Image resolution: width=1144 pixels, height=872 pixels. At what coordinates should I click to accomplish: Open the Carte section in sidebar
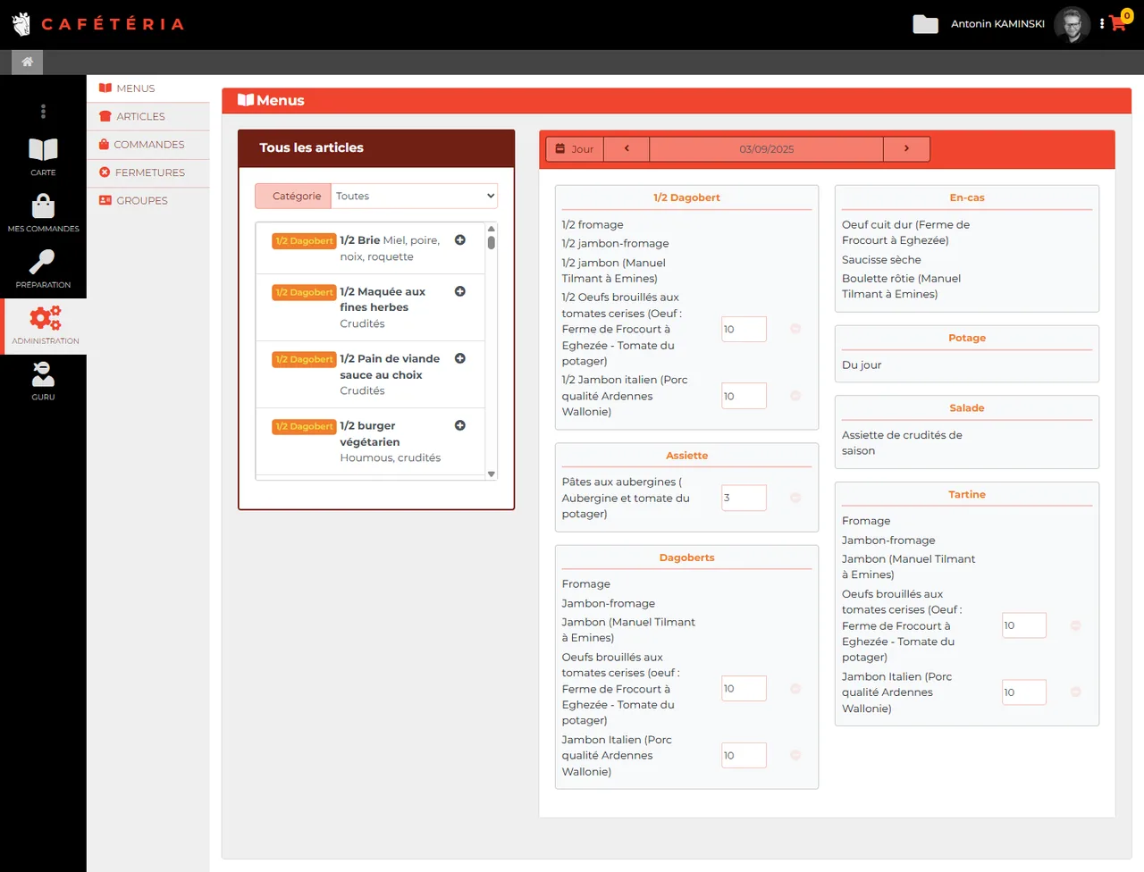(43, 157)
